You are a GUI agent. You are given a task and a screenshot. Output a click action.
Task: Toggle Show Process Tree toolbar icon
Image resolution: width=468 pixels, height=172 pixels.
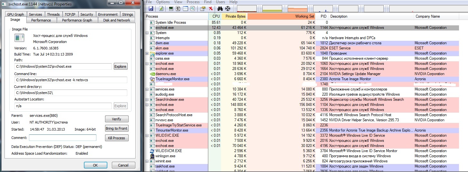pos(178,9)
